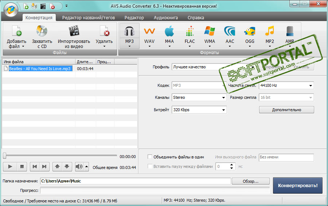Click the Папка назначения path field
Image resolution: width=328 pixels, height=206 pixels.
pyautogui.click(x=135, y=181)
